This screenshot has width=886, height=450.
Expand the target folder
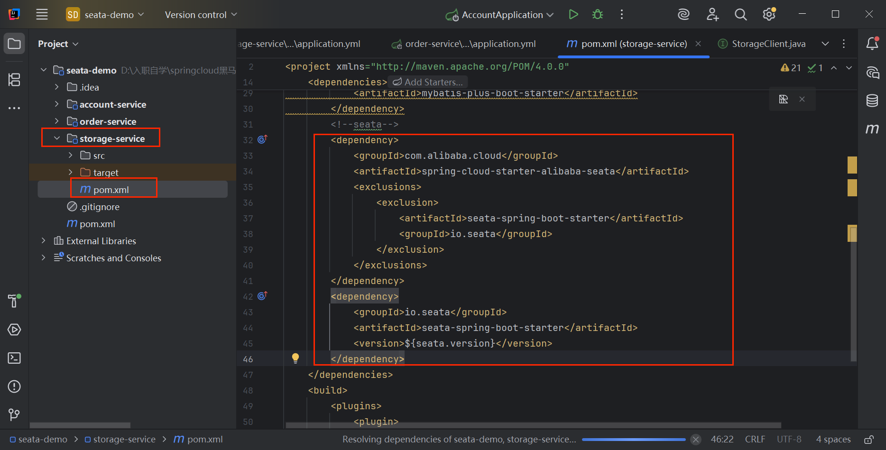(70, 173)
